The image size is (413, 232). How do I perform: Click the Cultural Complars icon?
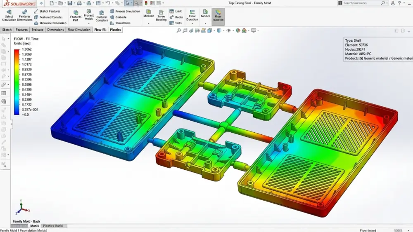(x=102, y=16)
